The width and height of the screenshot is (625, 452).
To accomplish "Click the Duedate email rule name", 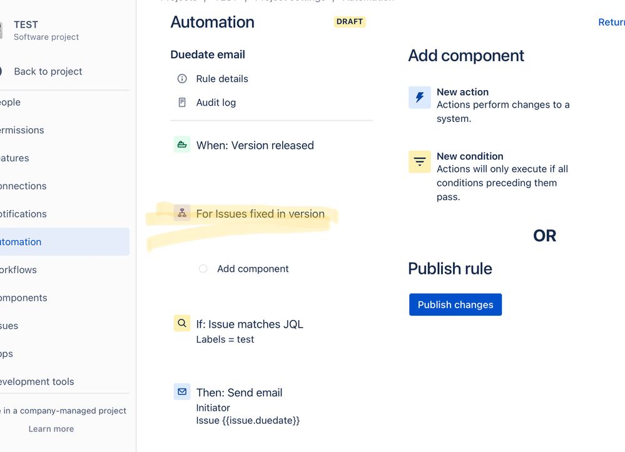I will (208, 54).
